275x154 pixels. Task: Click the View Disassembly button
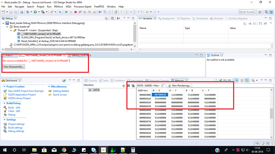point(14,67)
